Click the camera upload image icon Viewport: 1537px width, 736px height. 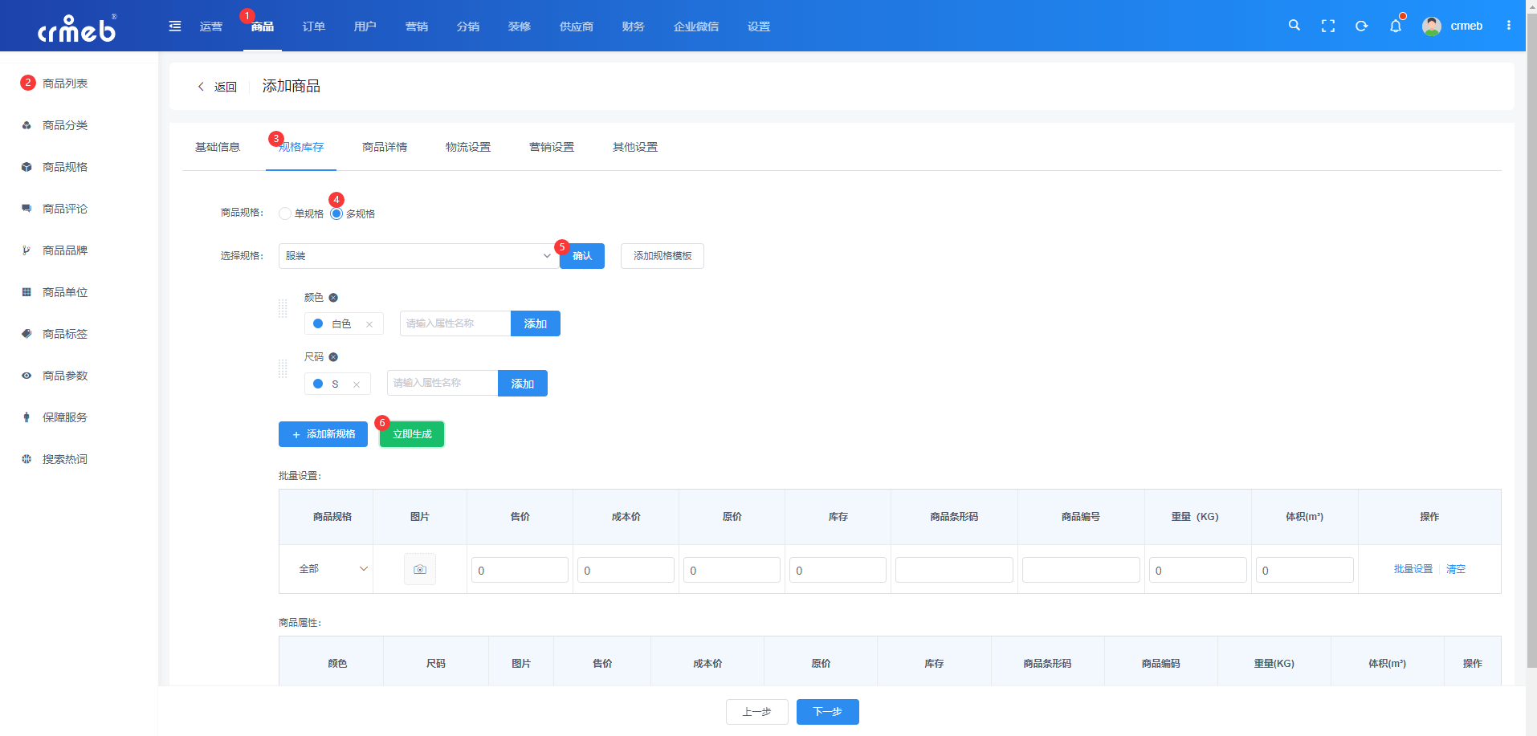coord(420,569)
